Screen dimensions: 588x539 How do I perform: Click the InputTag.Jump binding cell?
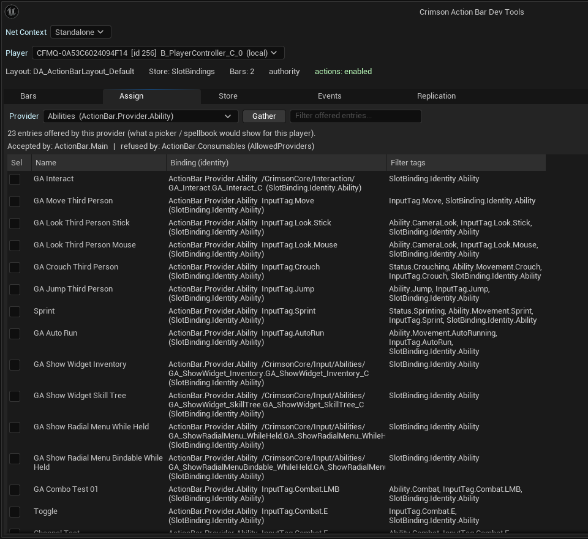tap(241, 293)
